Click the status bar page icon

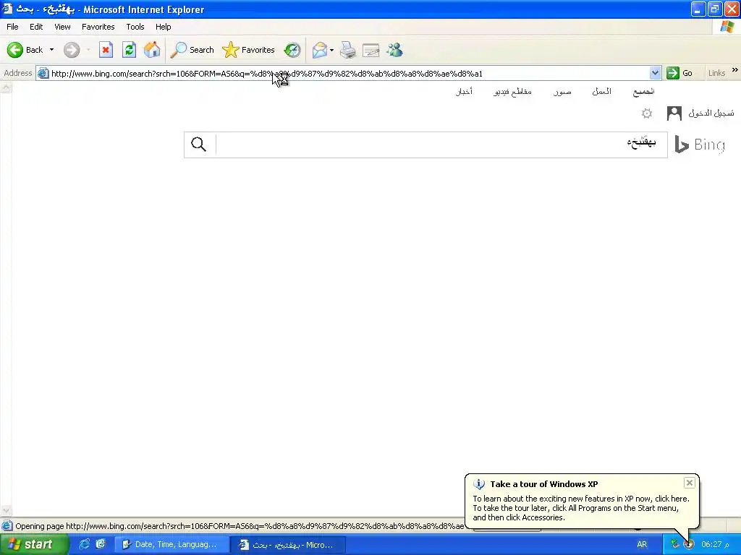click(x=7, y=526)
